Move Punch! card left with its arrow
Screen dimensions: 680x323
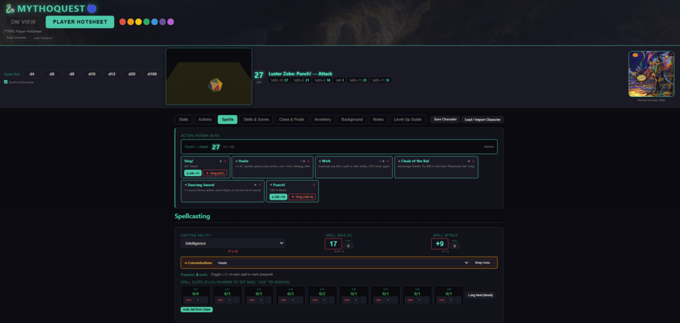271,185
